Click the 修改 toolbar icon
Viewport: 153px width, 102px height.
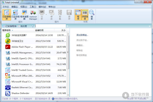(x=52, y=15)
